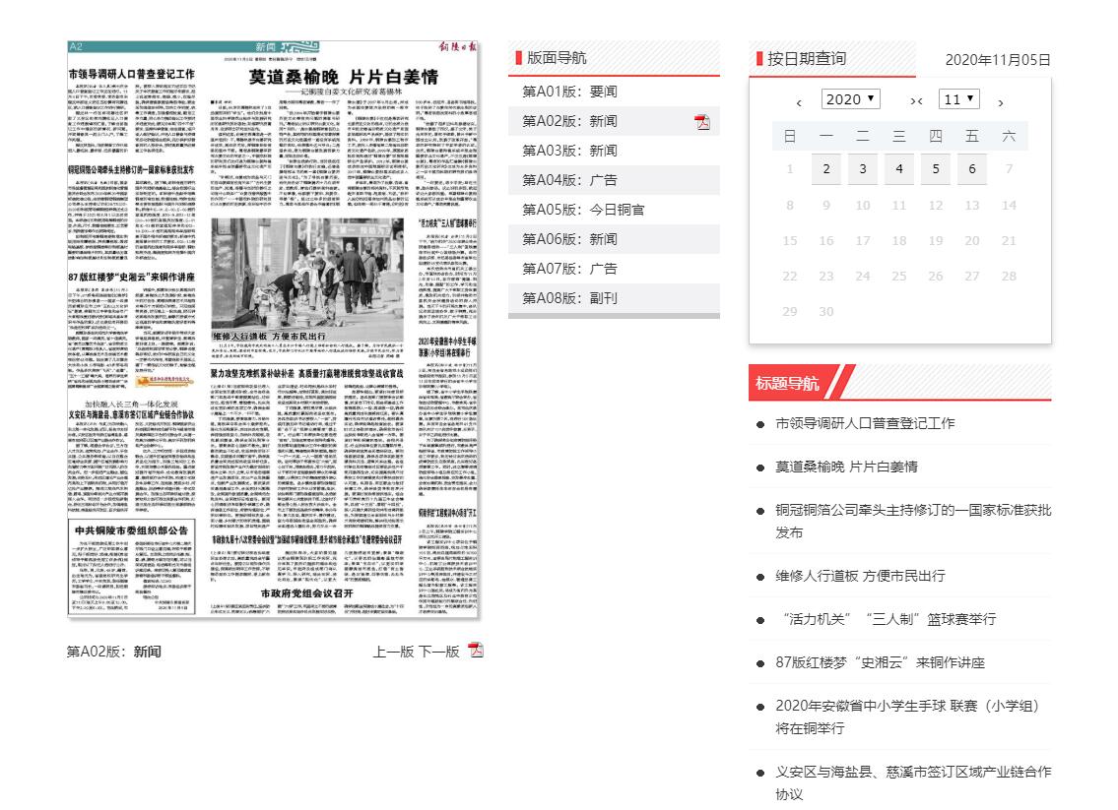1118x810 pixels.
Task: Select day 5 in the calendar
Action: (x=935, y=169)
